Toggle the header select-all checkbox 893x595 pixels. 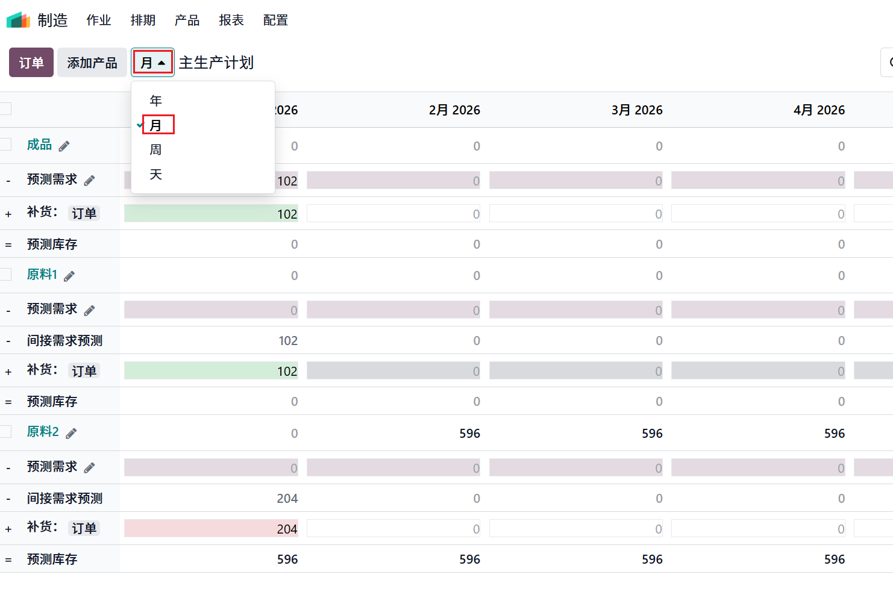coord(6,109)
